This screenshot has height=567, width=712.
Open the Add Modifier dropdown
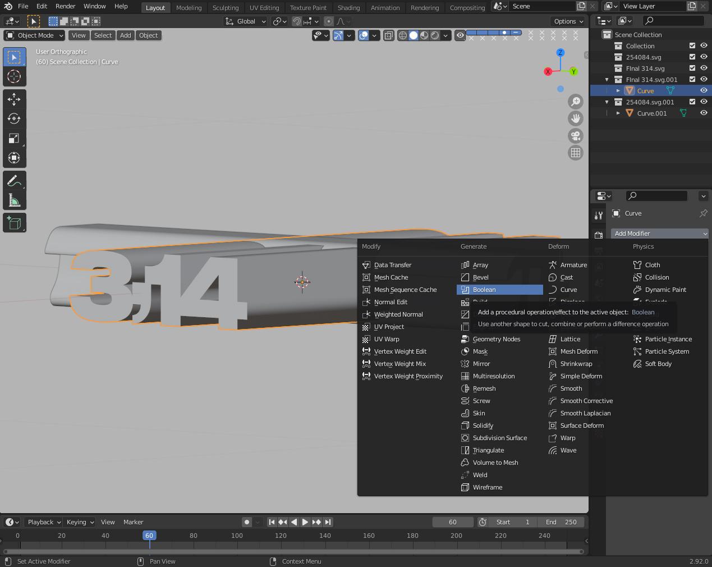click(x=659, y=234)
